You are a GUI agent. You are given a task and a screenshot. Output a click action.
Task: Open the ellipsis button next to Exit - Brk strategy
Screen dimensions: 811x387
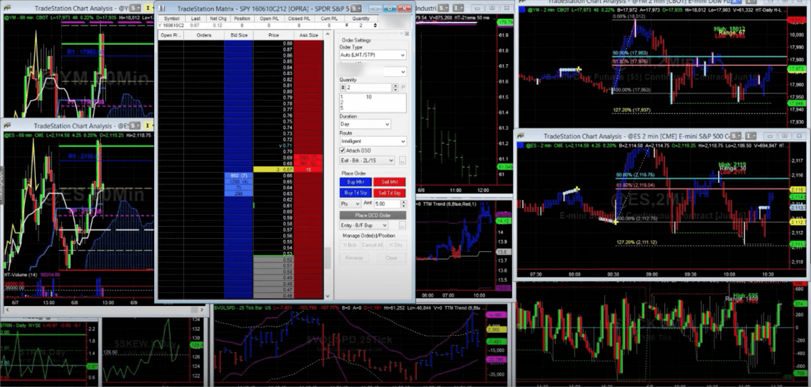click(402, 161)
